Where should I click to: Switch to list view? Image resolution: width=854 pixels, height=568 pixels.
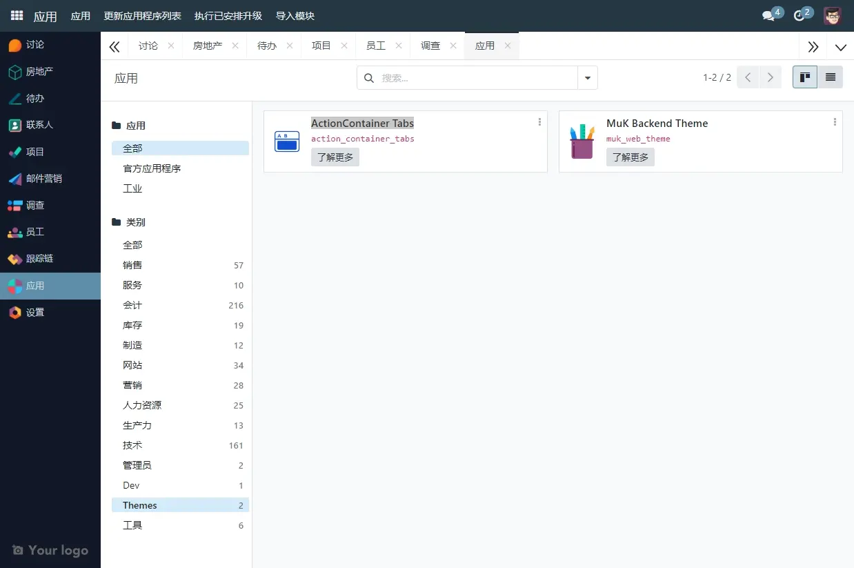(831, 77)
